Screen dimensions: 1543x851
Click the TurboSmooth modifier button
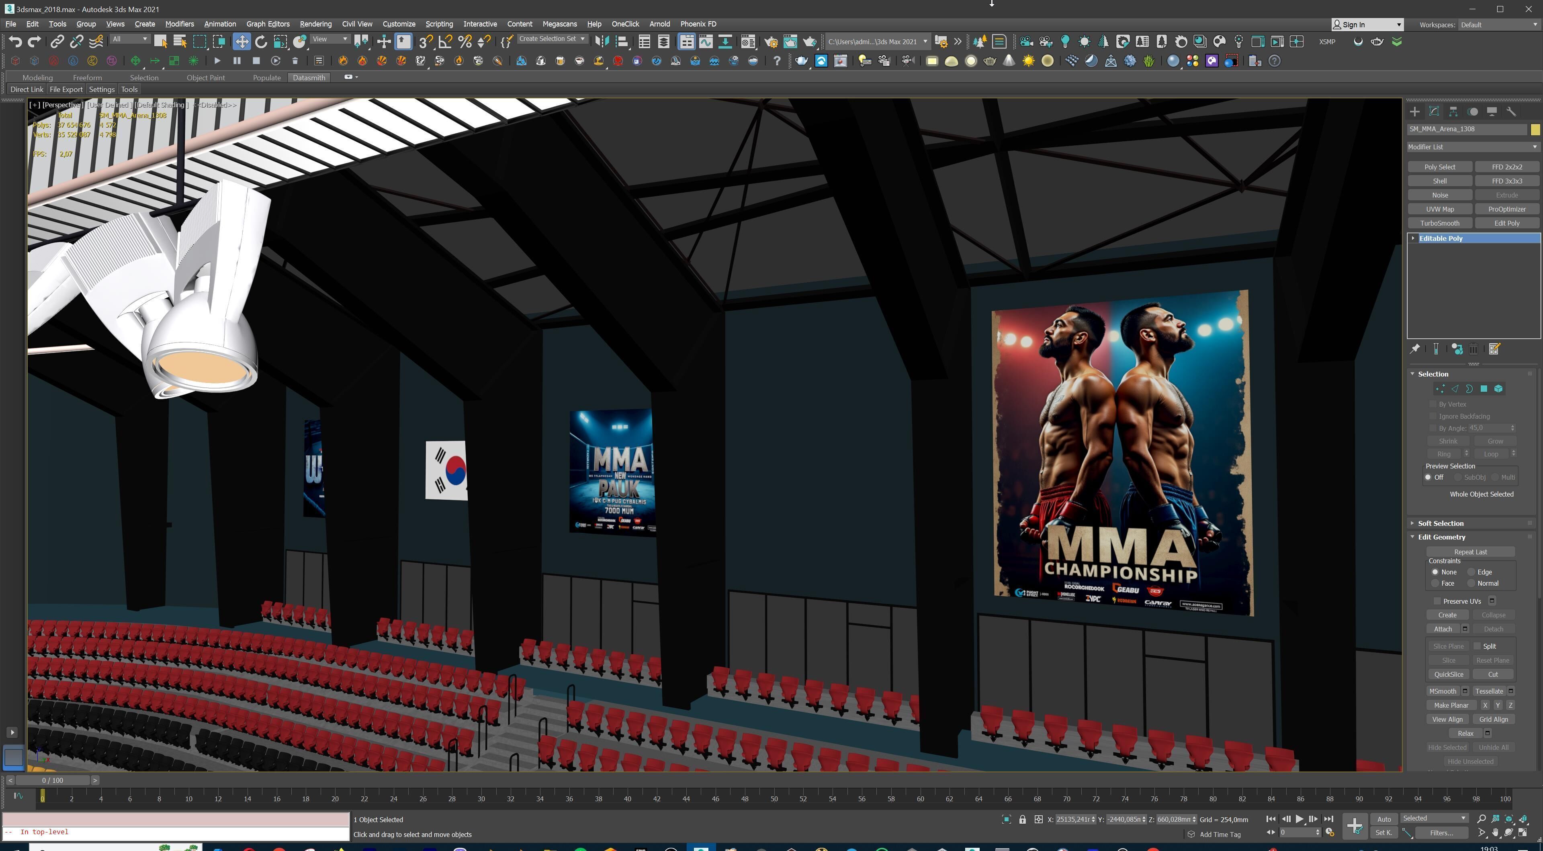click(x=1439, y=223)
